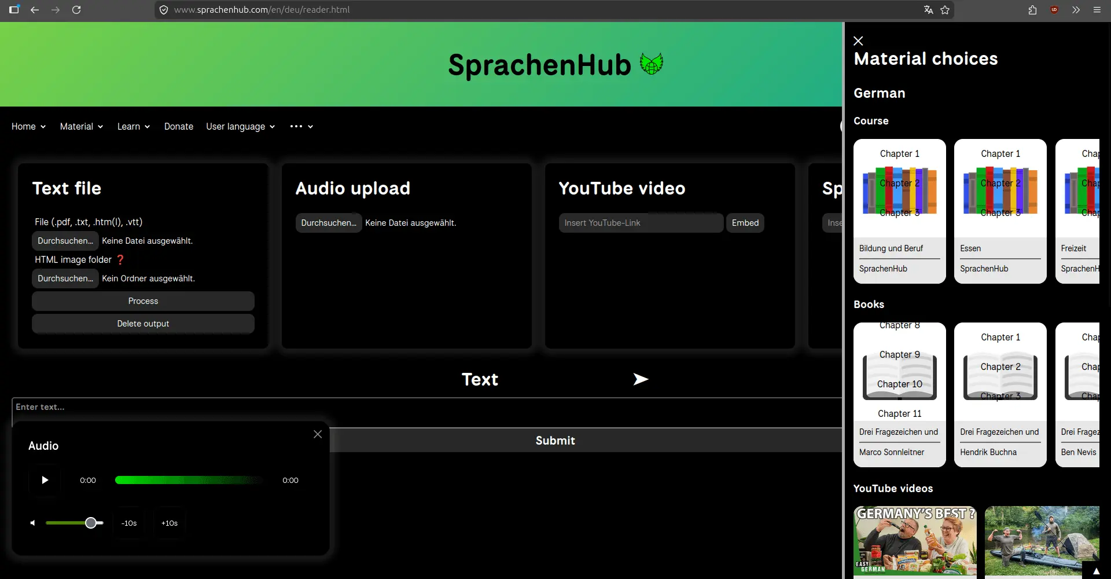This screenshot has width=1111, height=579.
Task: Select Chapter 10 in the Marco Sonnleitner book
Action: point(900,384)
